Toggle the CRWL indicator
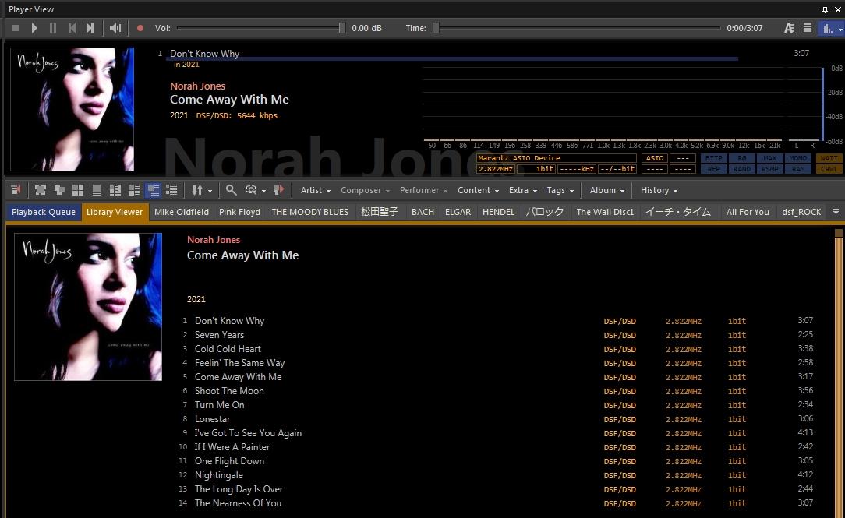The image size is (845, 518). pos(829,168)
